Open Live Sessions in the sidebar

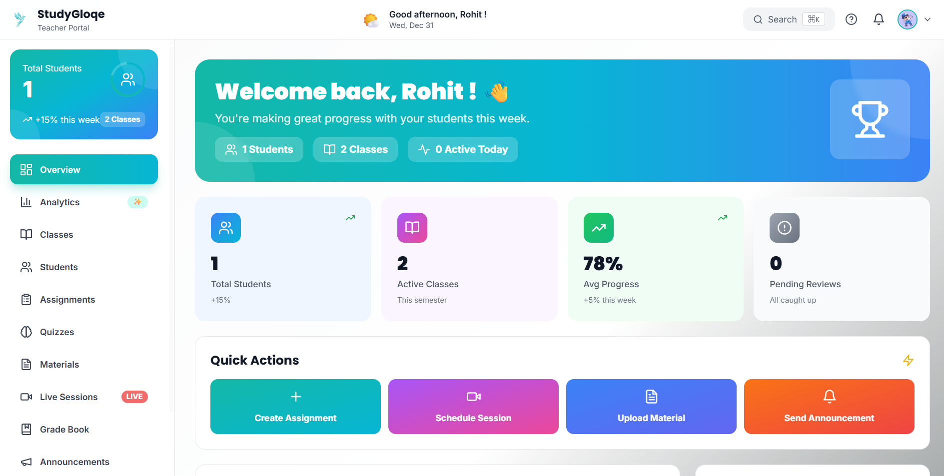[x=84, y=397]
